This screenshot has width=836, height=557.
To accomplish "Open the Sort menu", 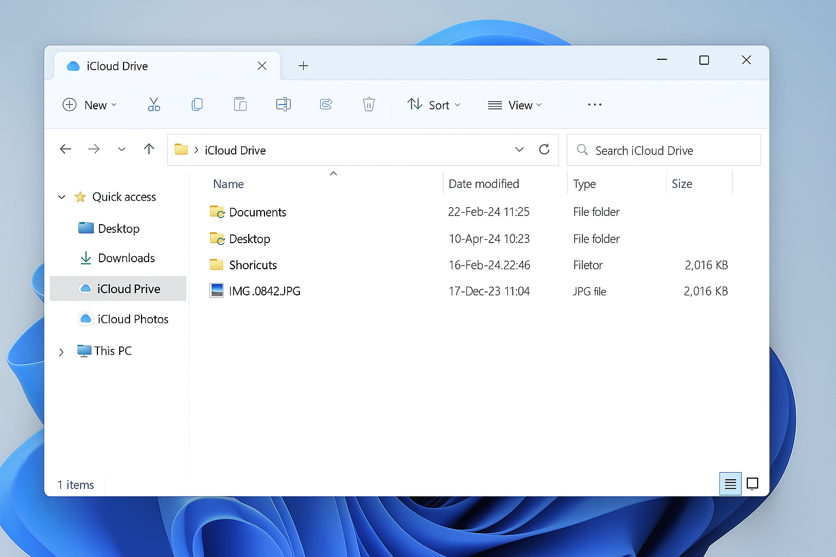I will pos(434,104).
